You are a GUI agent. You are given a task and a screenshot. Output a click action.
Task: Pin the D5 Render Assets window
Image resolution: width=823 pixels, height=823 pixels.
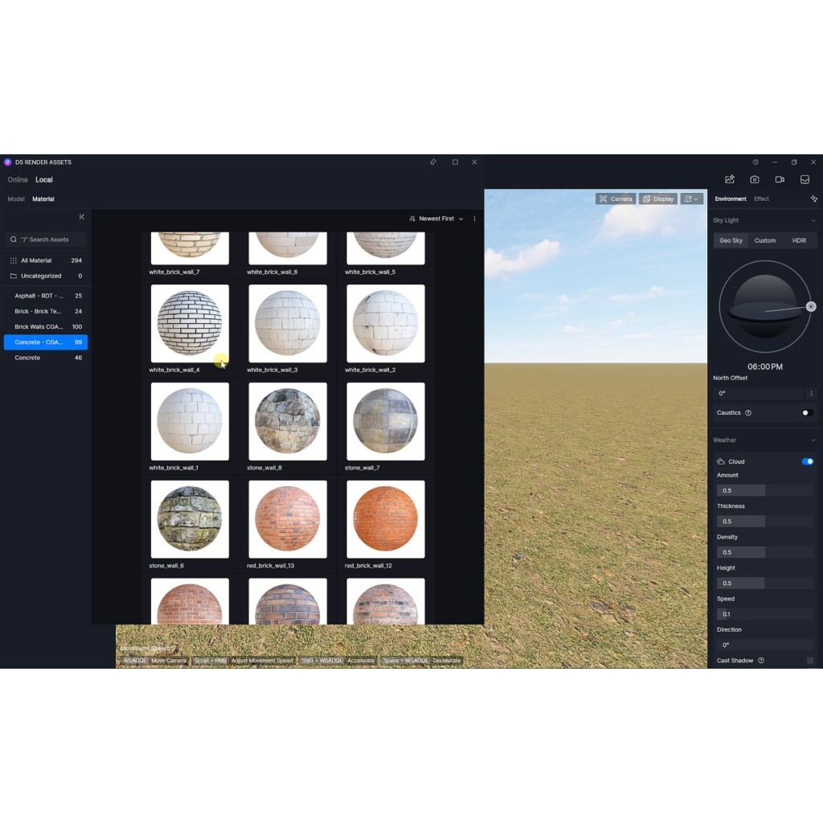point(433,162)
